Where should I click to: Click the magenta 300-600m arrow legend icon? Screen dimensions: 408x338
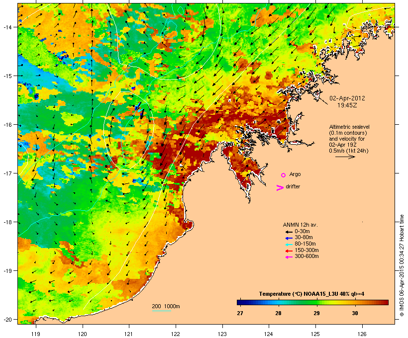coord(289,257)
